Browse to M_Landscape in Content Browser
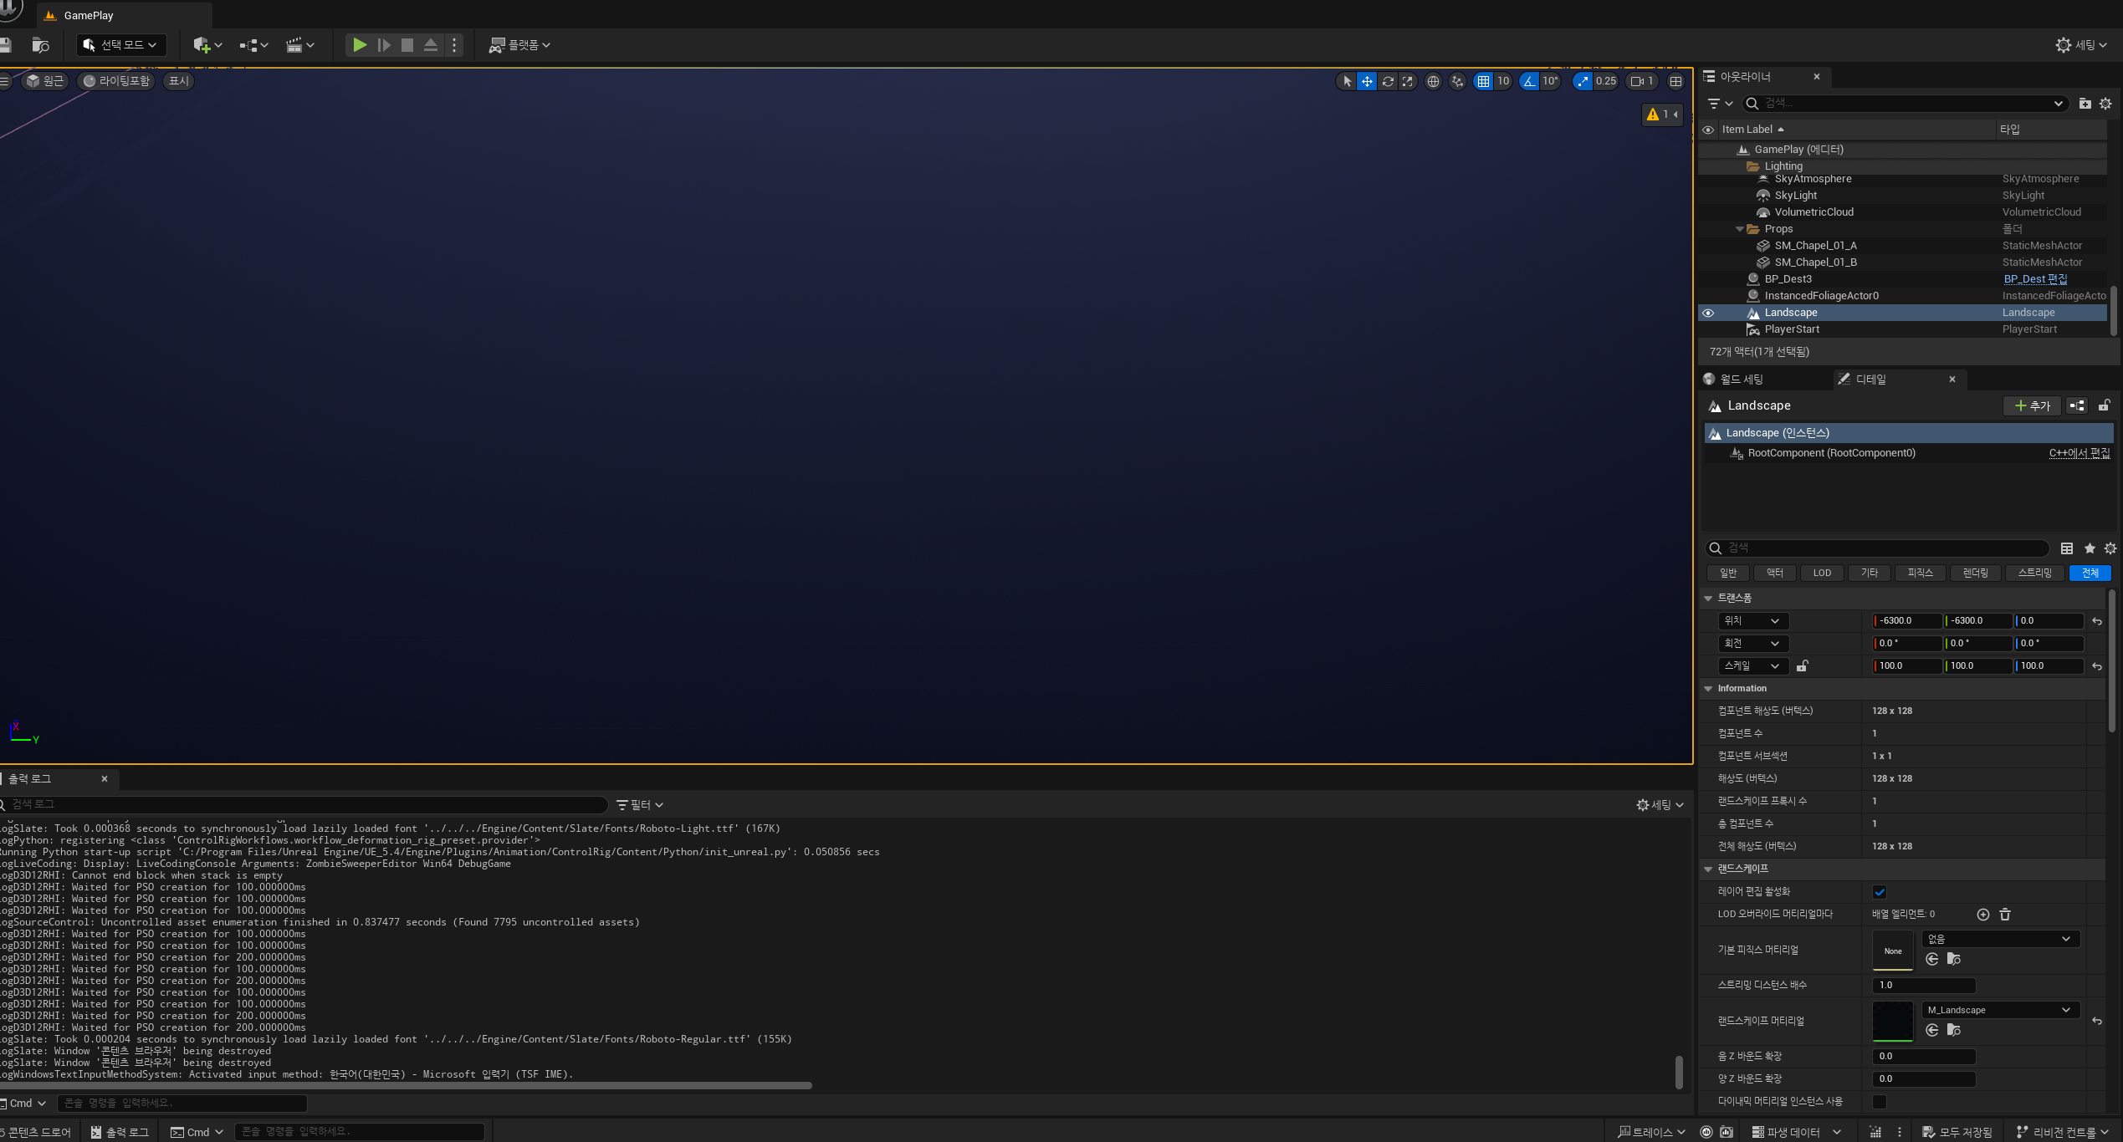Screen dimensions: 2123x1142 (1954, 1030)
